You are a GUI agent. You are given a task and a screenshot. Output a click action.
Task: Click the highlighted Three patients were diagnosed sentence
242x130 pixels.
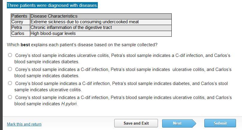[x=52, y=6]
